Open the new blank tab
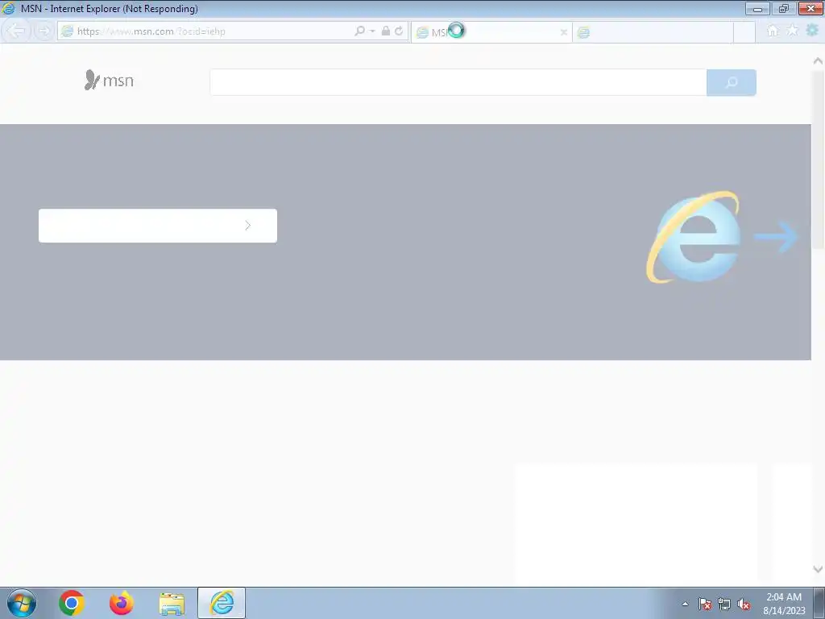 (x=653, y=32)
